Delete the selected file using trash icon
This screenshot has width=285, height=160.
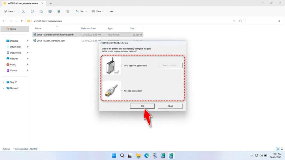[68, 11]
